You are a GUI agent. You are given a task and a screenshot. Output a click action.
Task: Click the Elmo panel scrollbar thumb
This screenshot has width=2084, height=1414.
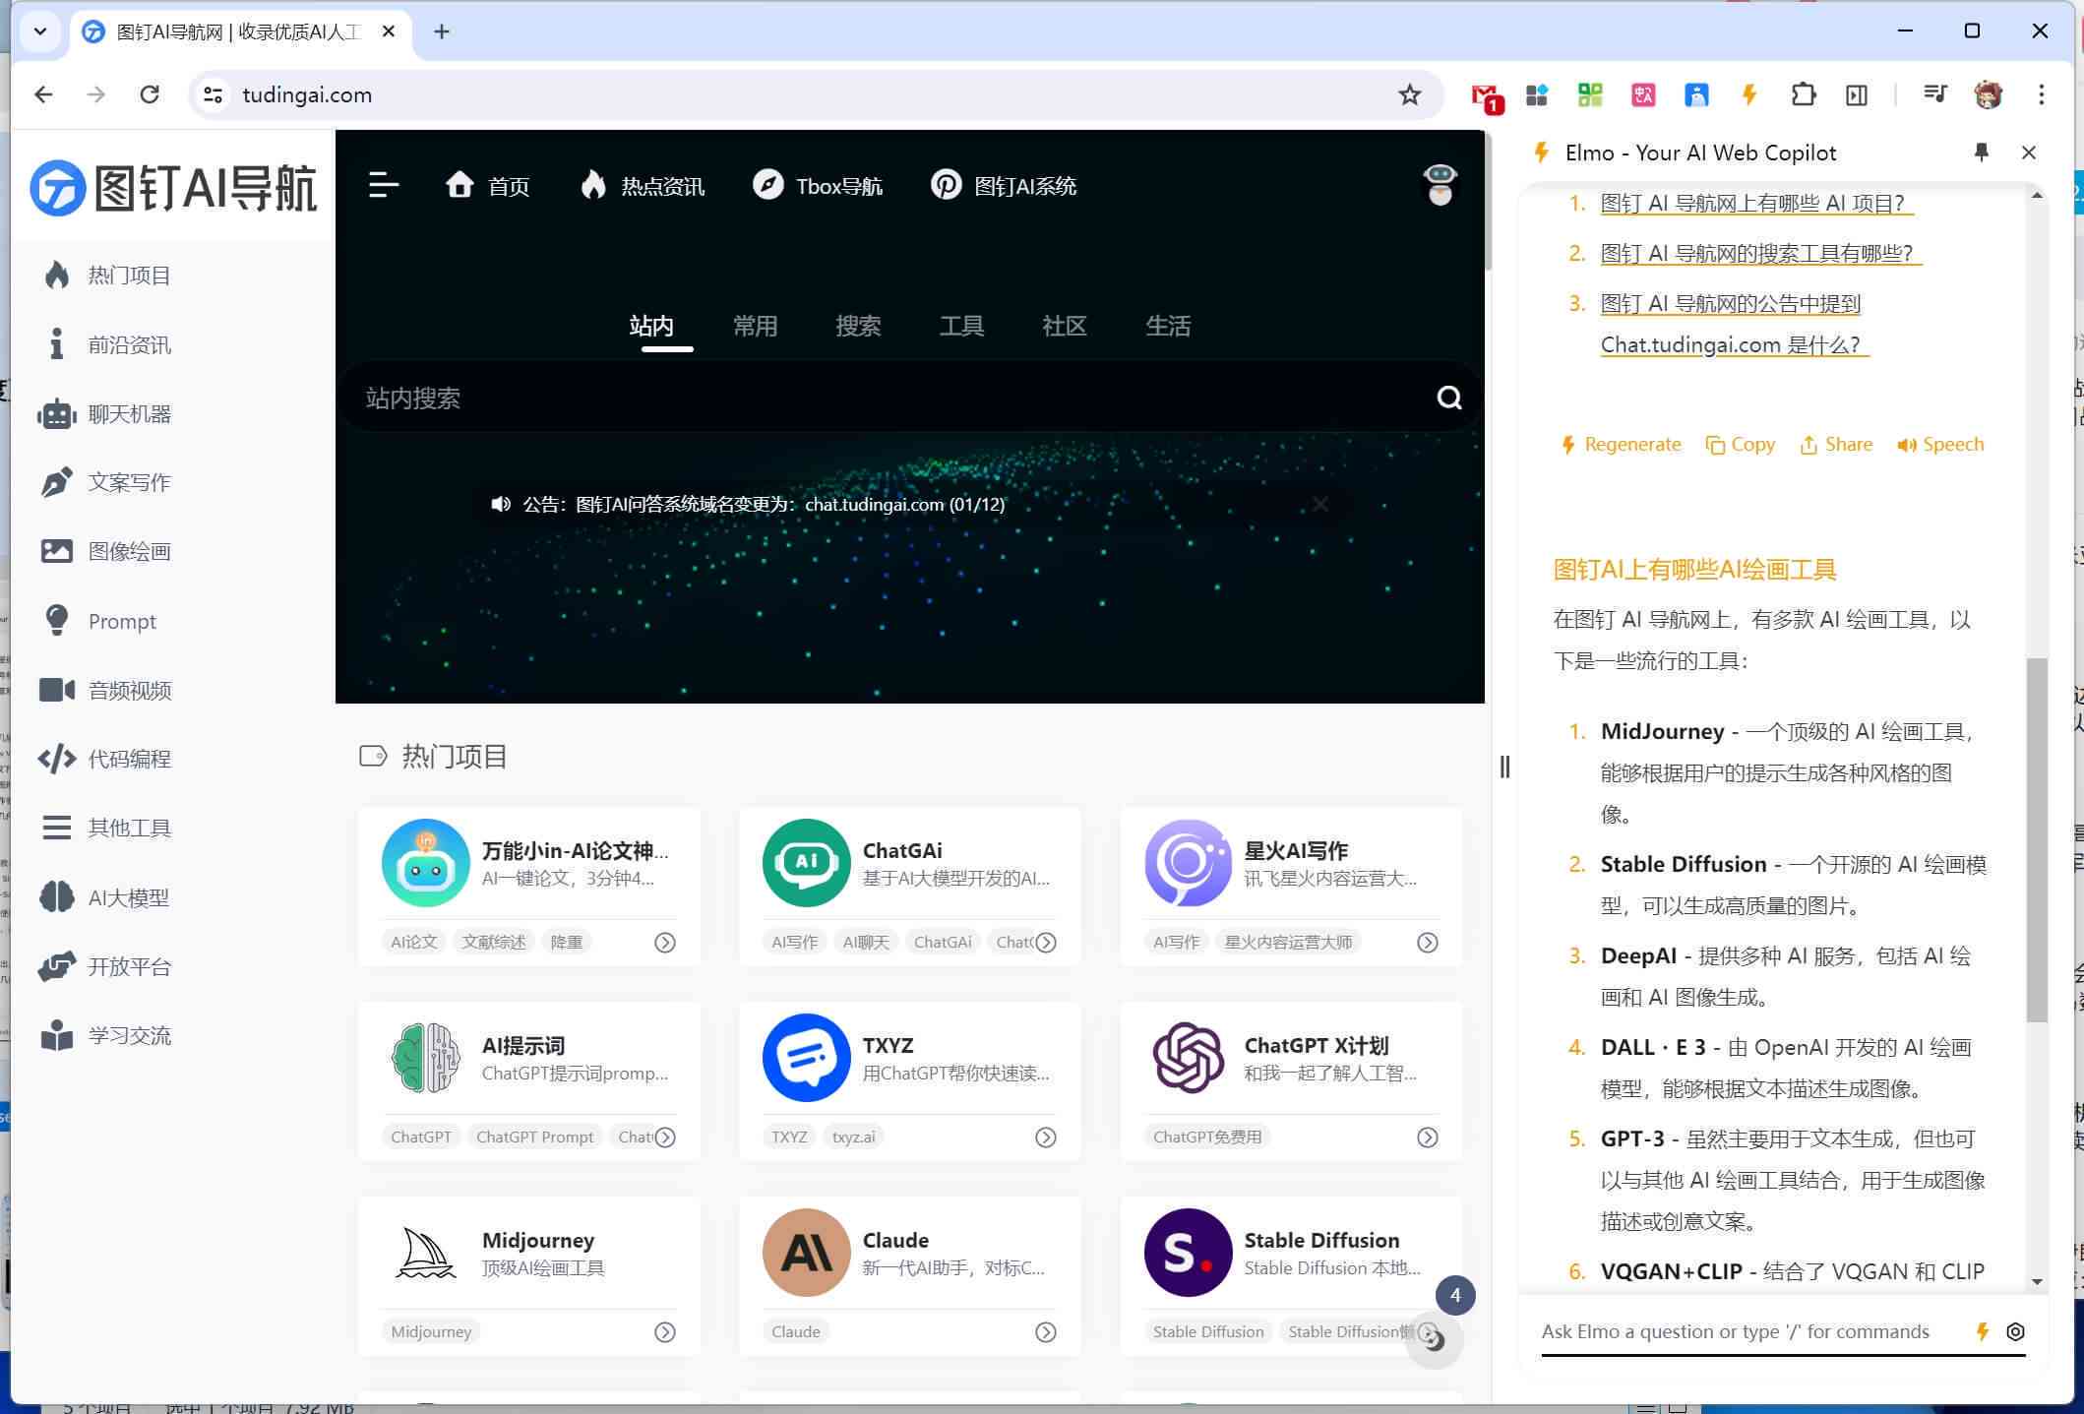pos(2037,839)
